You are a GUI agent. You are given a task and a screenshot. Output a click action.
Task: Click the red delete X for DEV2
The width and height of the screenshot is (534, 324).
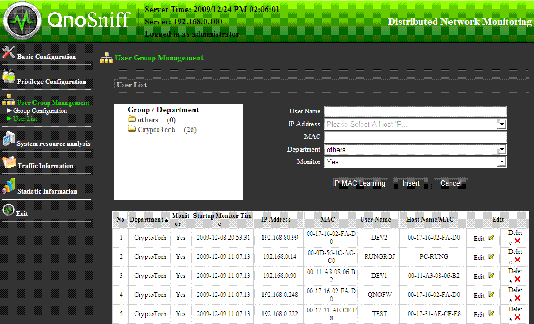pos(518,241)
